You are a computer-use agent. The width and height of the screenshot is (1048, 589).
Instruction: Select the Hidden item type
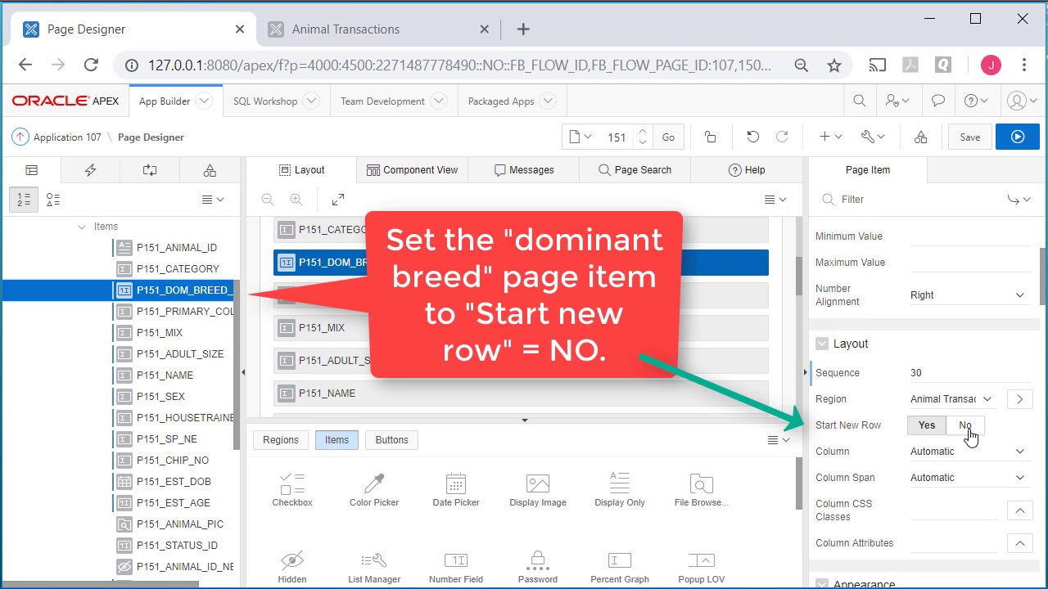coord(292,568)
